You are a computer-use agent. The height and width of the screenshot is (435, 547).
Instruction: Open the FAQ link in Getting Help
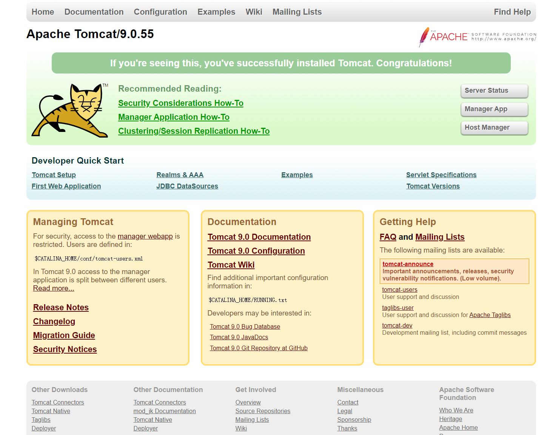[x=388, y=237]
